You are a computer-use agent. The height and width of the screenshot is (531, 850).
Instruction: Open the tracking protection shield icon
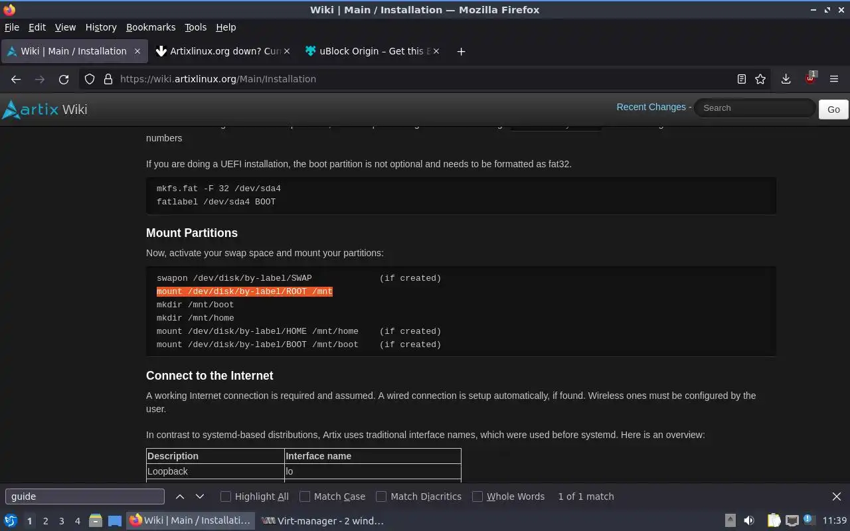(90, 79)
